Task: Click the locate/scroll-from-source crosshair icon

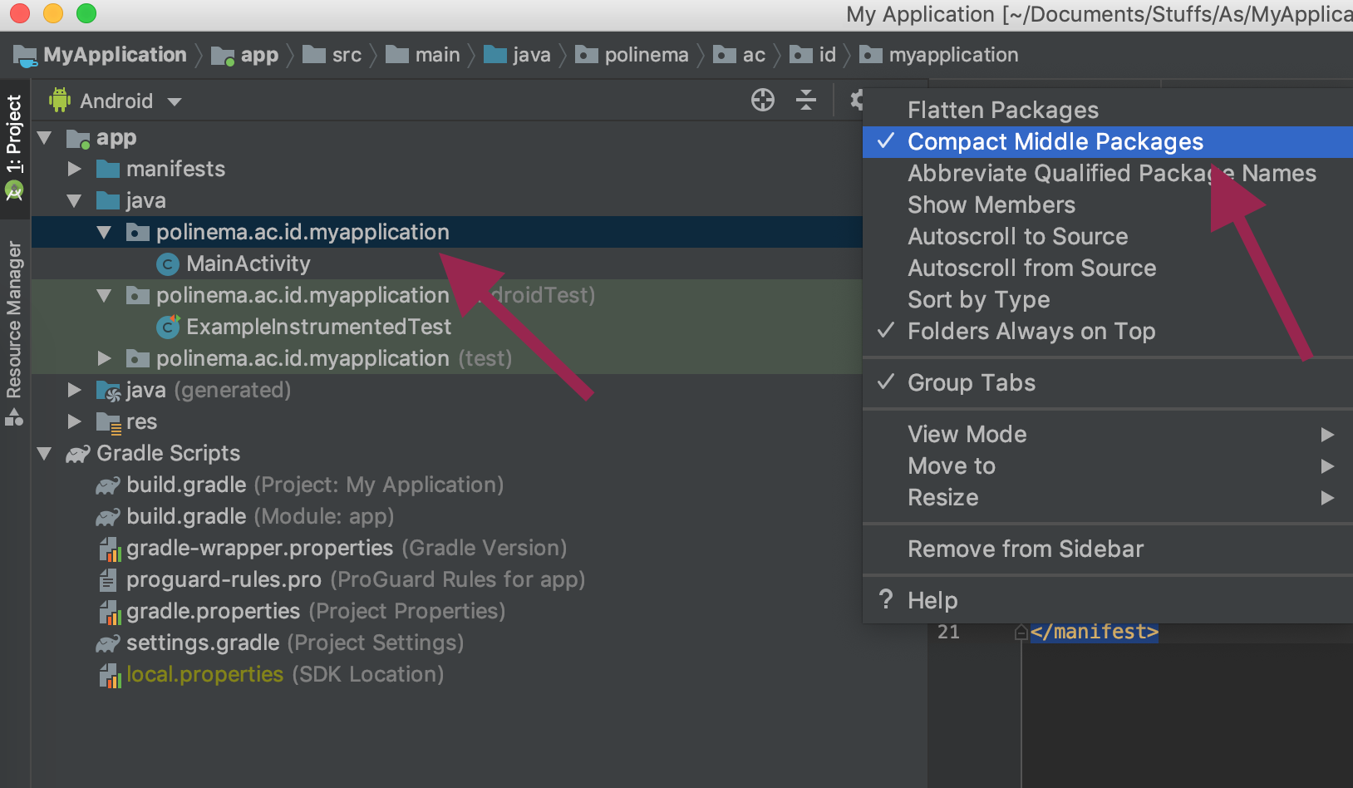Action: coord(762,101)
